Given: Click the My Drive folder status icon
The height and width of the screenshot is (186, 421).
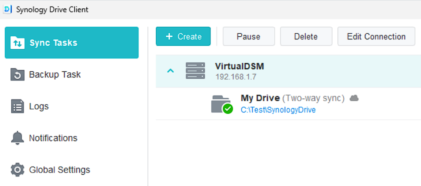Looking at the screenshot, I should 222,104.
